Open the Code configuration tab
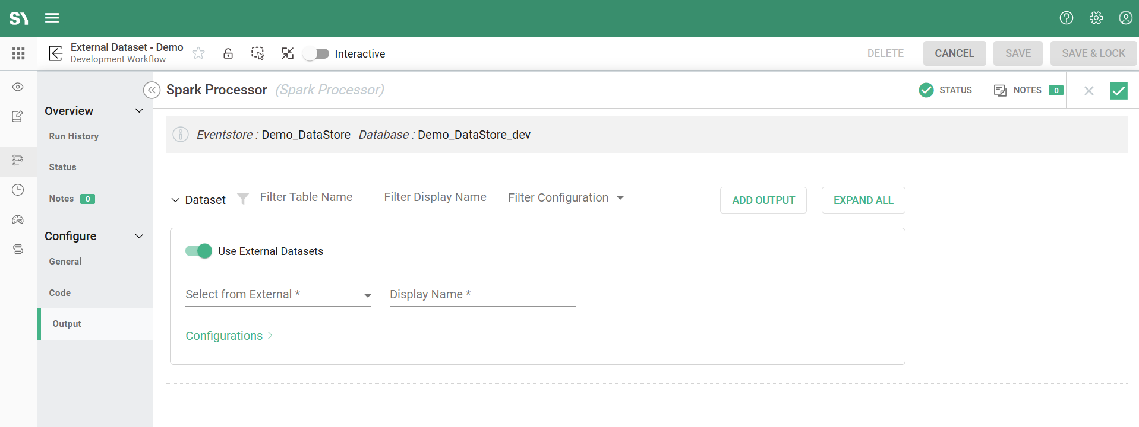This screenshot has width=1139, height=427. tap(60, 293)
